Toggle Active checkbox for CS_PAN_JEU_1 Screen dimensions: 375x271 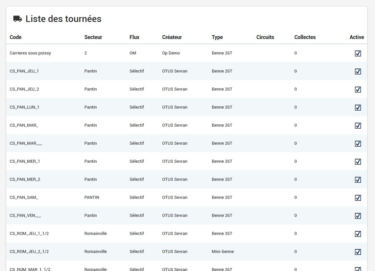click(358, 72)
